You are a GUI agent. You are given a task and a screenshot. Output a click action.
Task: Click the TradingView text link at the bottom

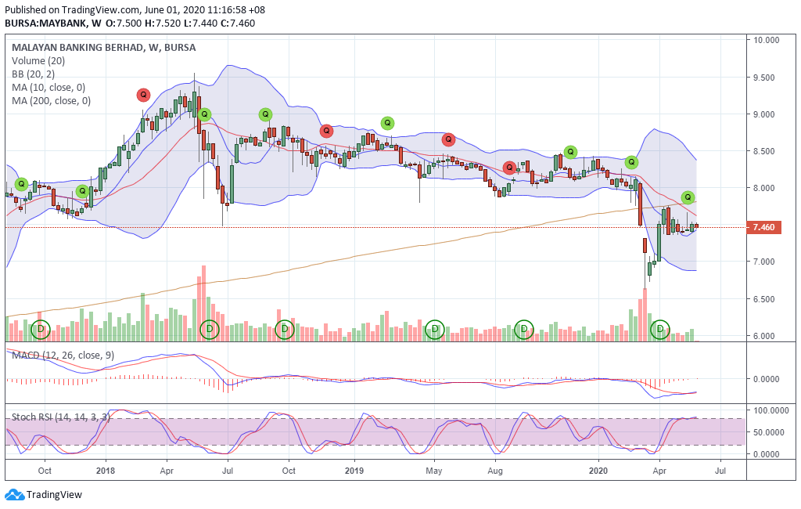tap(53, 495)
